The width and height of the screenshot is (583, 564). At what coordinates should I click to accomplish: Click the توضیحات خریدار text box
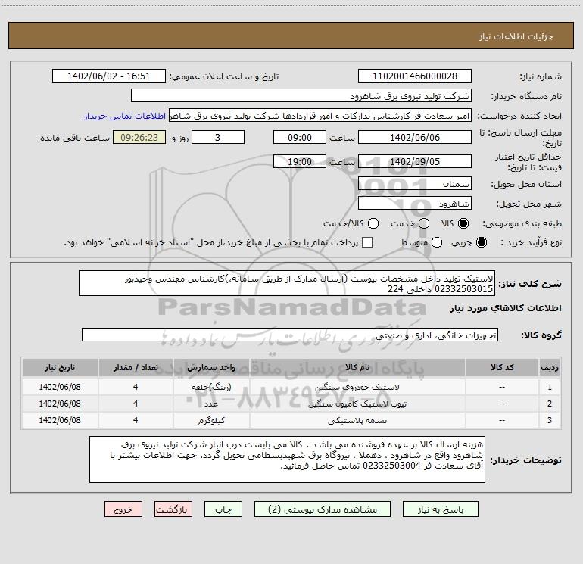point(287,460)
